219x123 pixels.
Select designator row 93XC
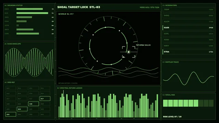(188, 40)
